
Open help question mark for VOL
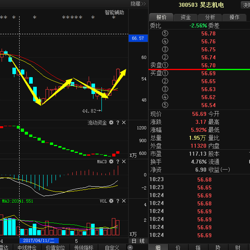coord(118,201)
